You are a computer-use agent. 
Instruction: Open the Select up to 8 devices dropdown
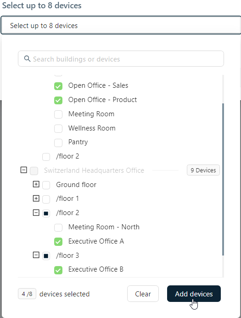121,25
